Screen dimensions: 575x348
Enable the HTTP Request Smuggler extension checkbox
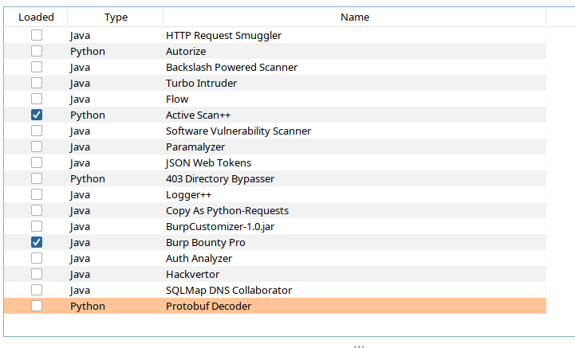point(37,35)
